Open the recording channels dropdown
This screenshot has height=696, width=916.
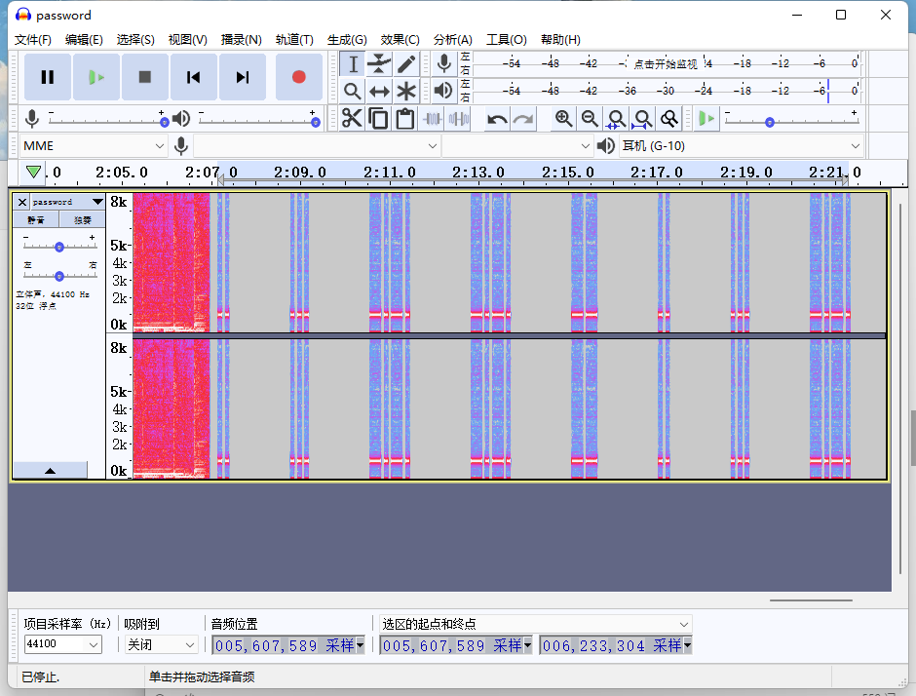(x=517, y=145)
